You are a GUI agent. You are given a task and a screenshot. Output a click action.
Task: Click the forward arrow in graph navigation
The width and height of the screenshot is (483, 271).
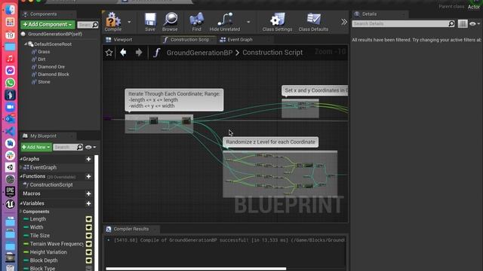pos(139,53)
